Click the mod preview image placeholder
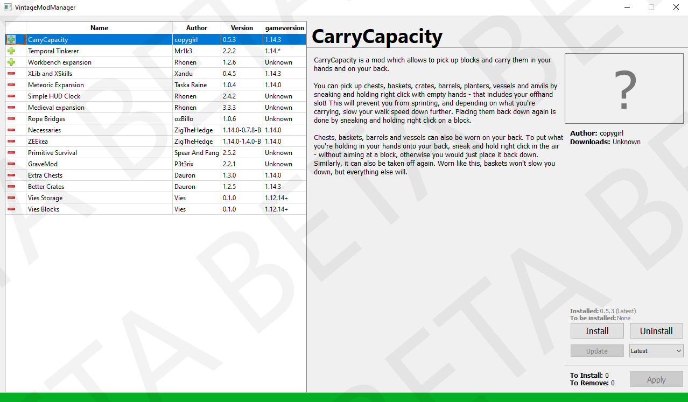This screenshot has width=688, height=402. (623, 89)
